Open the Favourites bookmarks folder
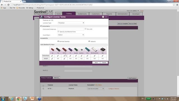Image resolution: width=179 pixels, height=101 pixels. 20,8
